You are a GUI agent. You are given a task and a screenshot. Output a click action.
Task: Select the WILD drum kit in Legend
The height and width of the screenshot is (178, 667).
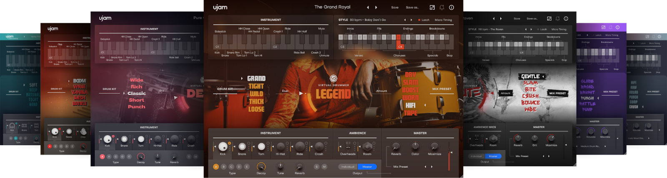click(x=256, y=94)
